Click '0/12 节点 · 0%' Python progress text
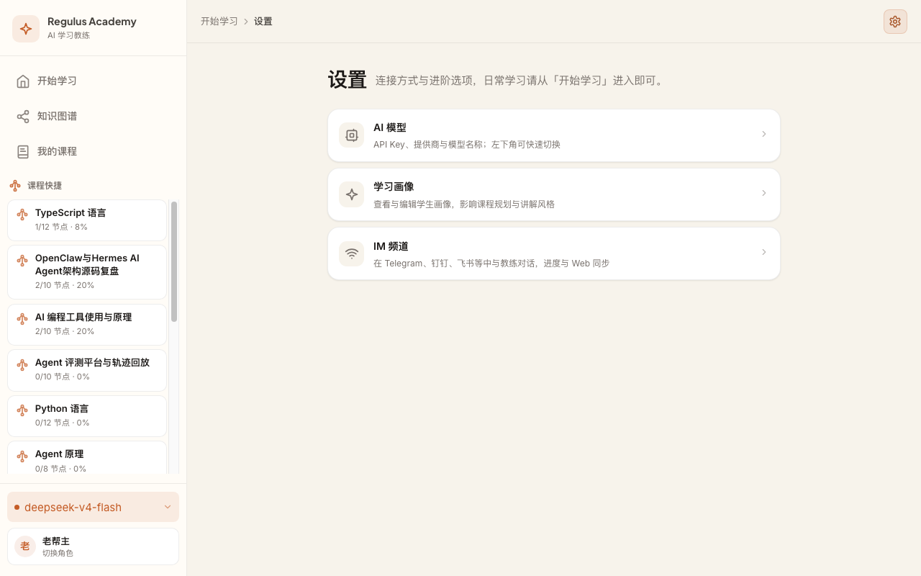This screenshot has height=576, width=921. [x=63, y=423]
